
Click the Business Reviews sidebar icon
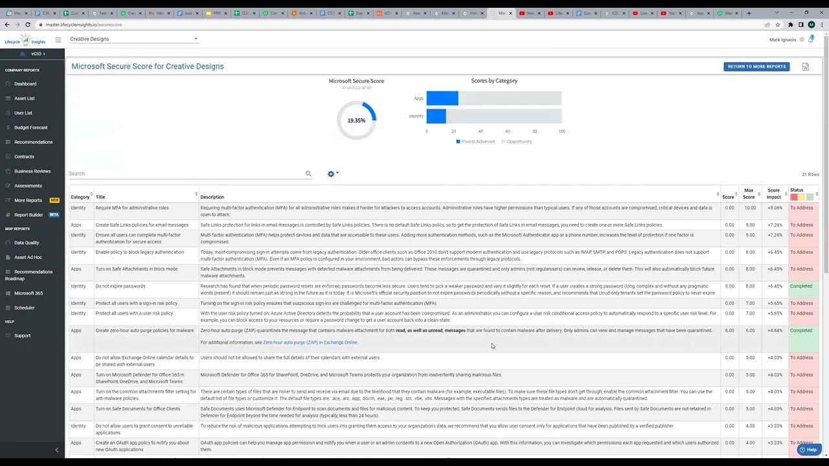pyautogui.click(x=8, y=171)
